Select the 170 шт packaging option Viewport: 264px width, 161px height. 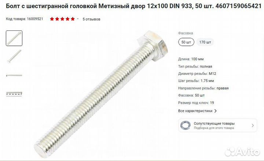click(205, 42)
